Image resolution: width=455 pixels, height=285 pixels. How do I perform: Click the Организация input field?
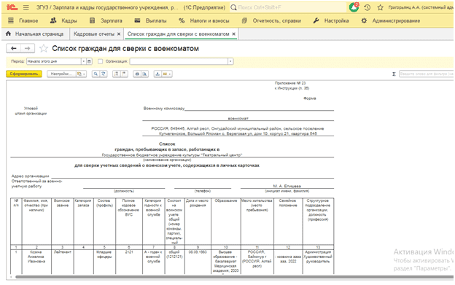(x=179, y=61)
